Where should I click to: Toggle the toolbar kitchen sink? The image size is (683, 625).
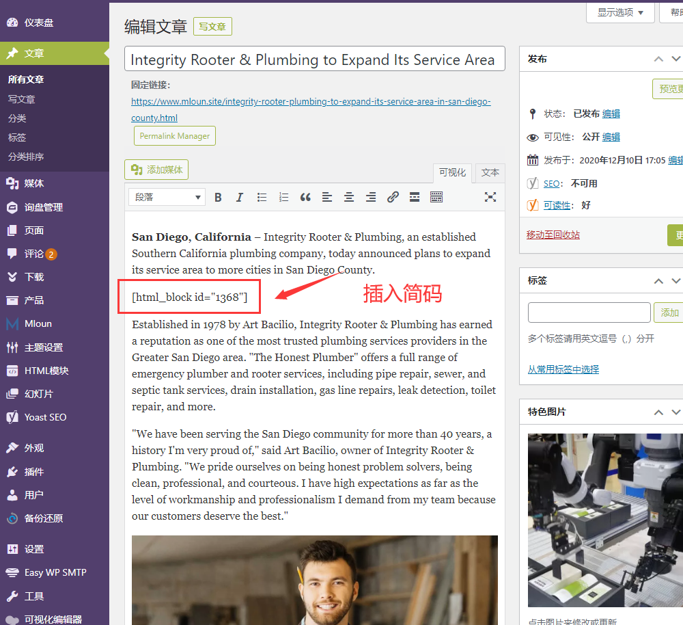tap(436, 198)
